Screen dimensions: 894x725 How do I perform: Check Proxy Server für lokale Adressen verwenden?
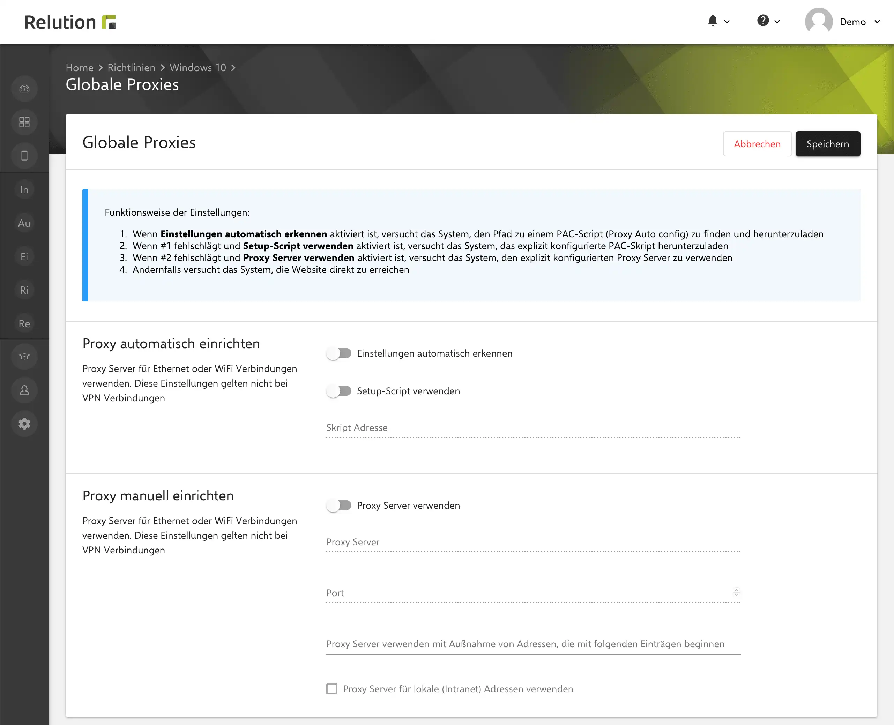coord(332,689)
